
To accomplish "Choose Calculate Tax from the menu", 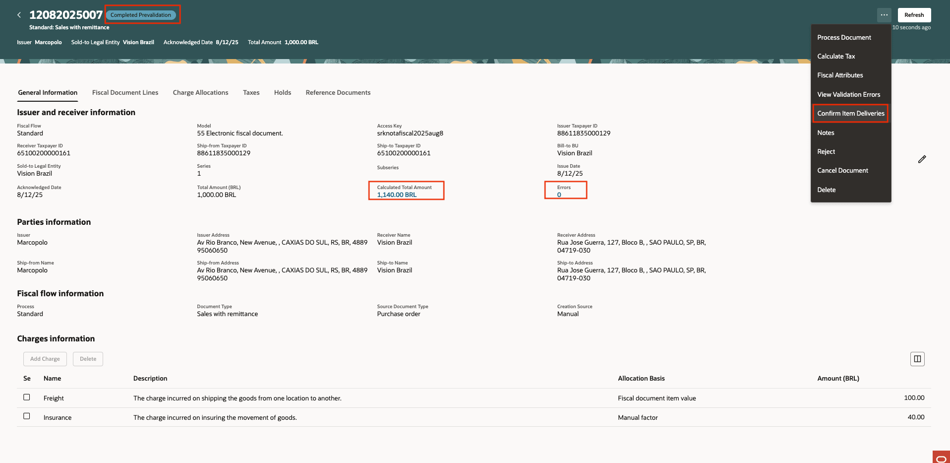I will [836, 56].
